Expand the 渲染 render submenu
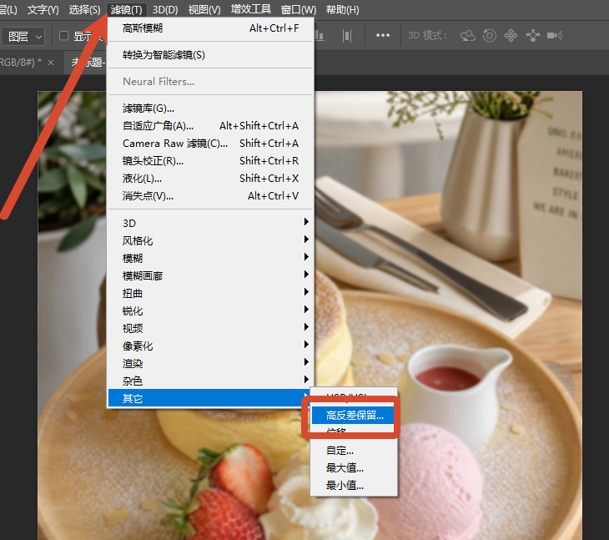609x540 pixels. [x=210, y=363]
